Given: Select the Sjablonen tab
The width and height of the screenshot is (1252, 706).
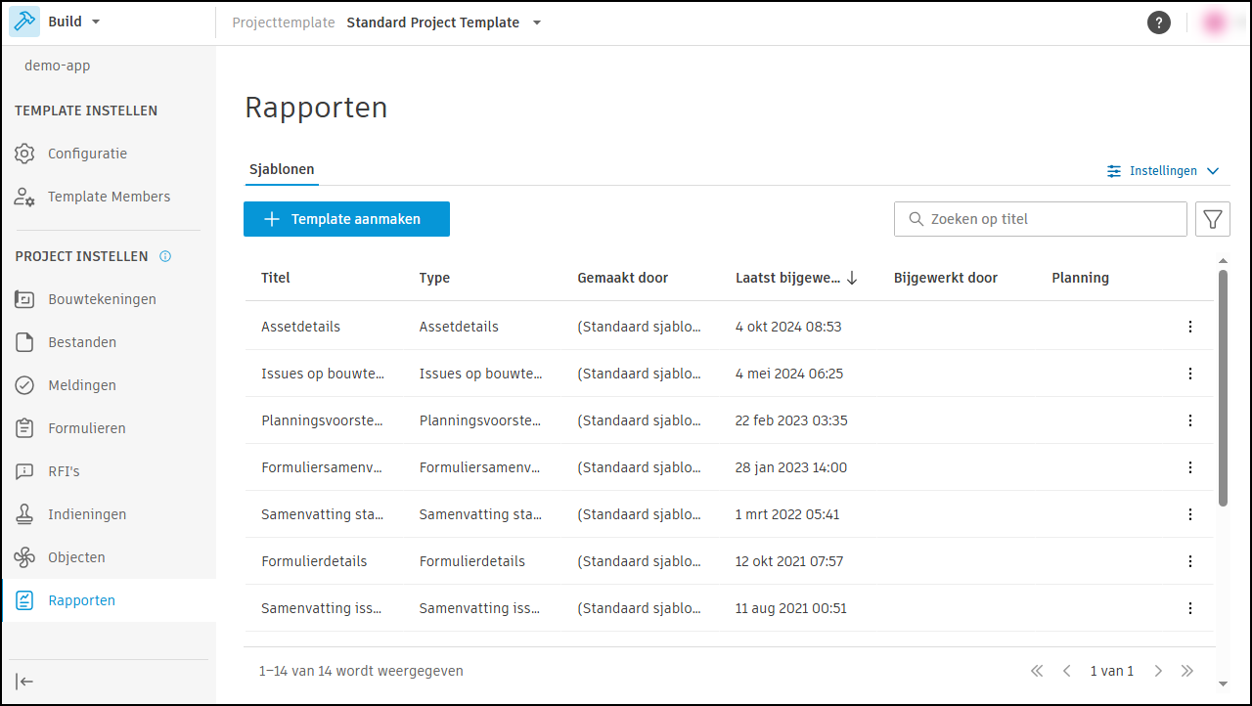Looking at the screenshot, I should coord(282,169).
